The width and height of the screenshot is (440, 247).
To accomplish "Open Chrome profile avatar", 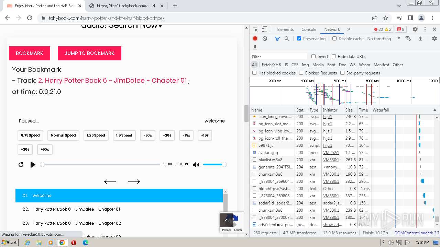I will pos(421,18).
